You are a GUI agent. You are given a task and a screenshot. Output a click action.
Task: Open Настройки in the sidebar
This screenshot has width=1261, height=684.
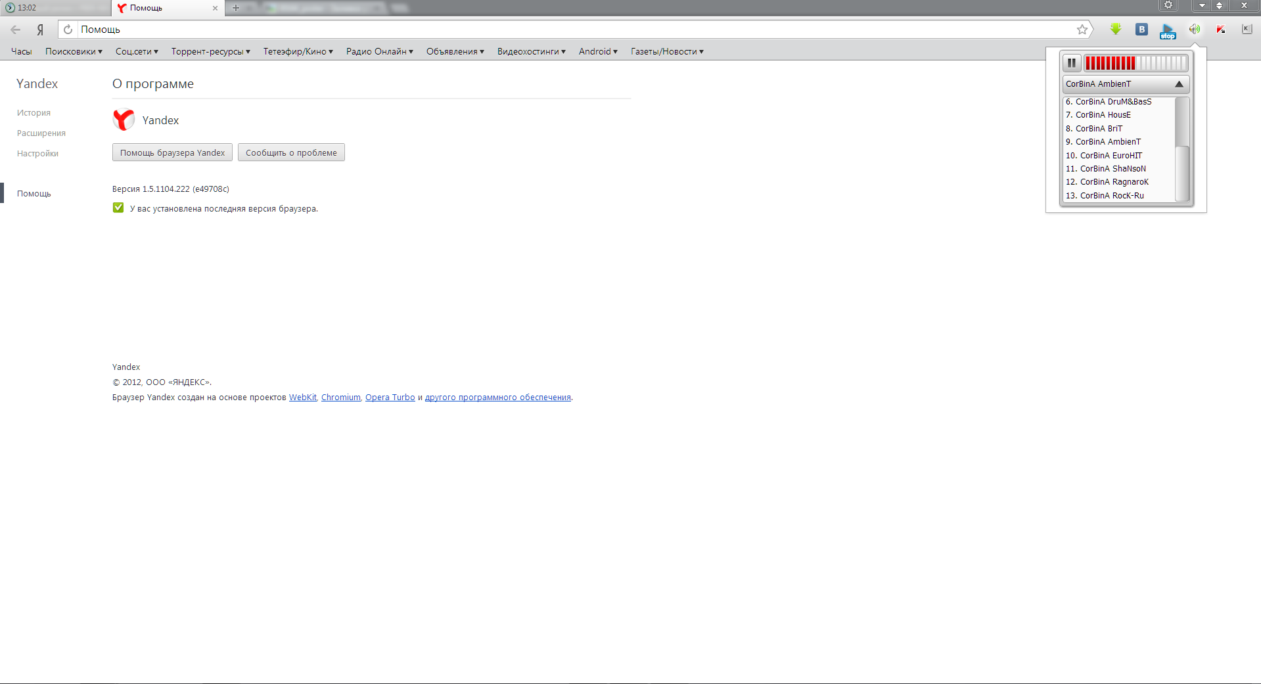point(37,154)
